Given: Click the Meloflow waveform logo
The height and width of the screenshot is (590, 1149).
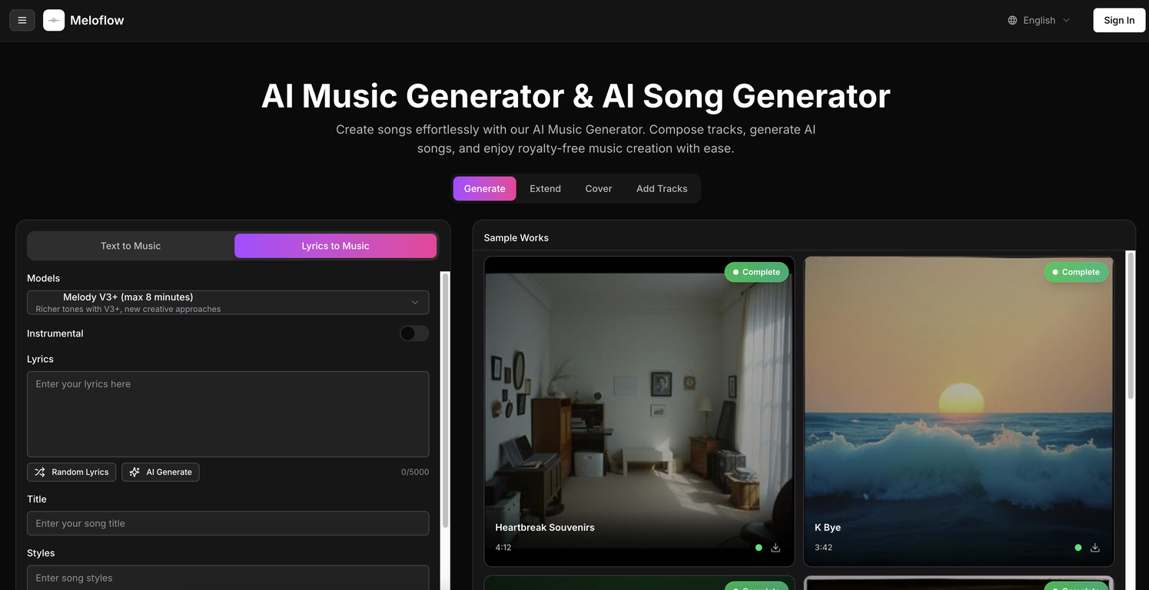Looking at the screenshot, I should pyautogui.click(x=54, y=20).
